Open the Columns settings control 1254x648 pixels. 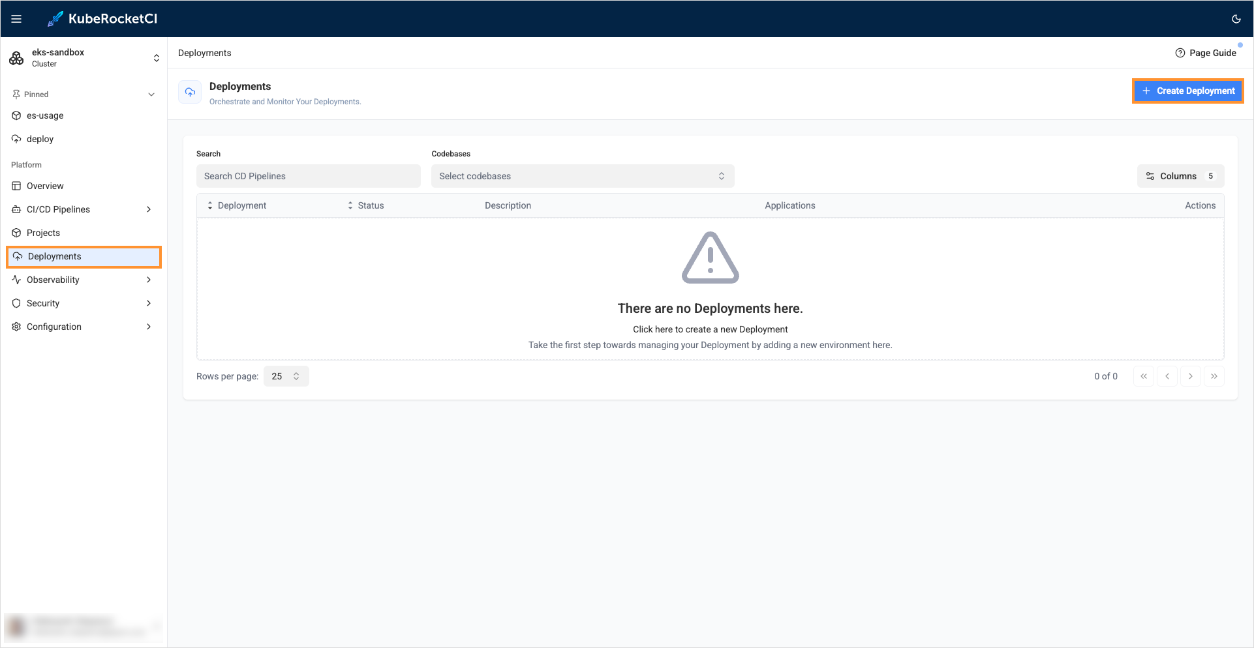(x=1180, y=176)
